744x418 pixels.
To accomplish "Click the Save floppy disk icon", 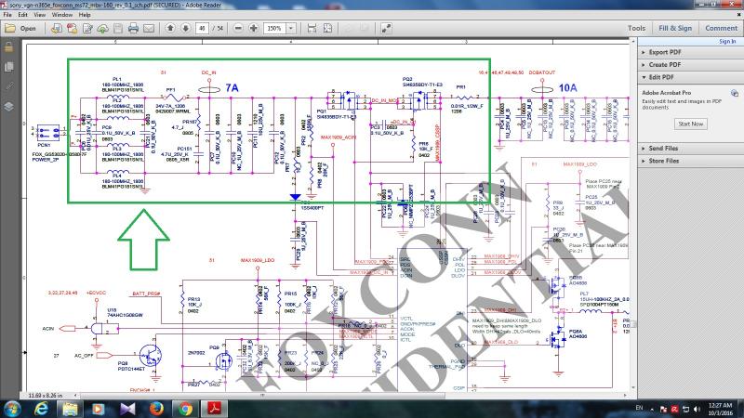I will point(118,29).
